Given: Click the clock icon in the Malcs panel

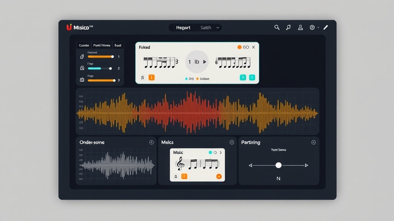Looking at the screenshot, I should pos(232,142).
